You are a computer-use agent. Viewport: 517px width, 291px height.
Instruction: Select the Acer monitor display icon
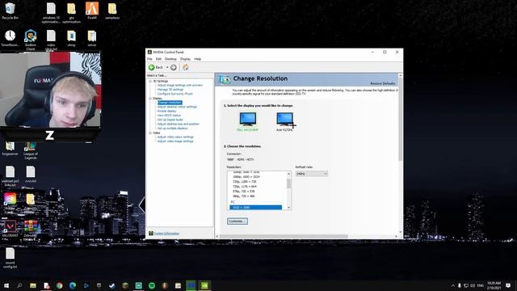(284, 119)
